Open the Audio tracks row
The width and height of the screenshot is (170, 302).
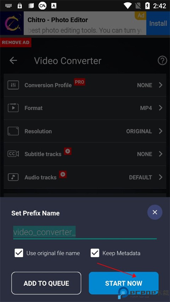[85, 177]
